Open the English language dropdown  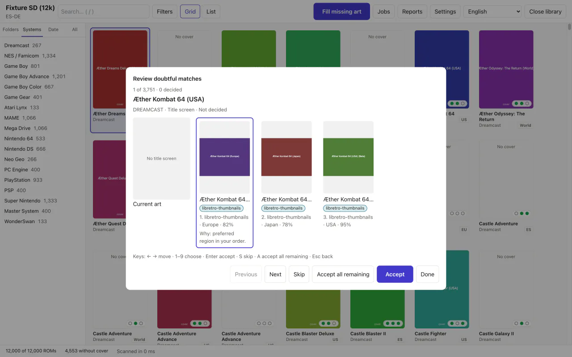tap(492, 12)
